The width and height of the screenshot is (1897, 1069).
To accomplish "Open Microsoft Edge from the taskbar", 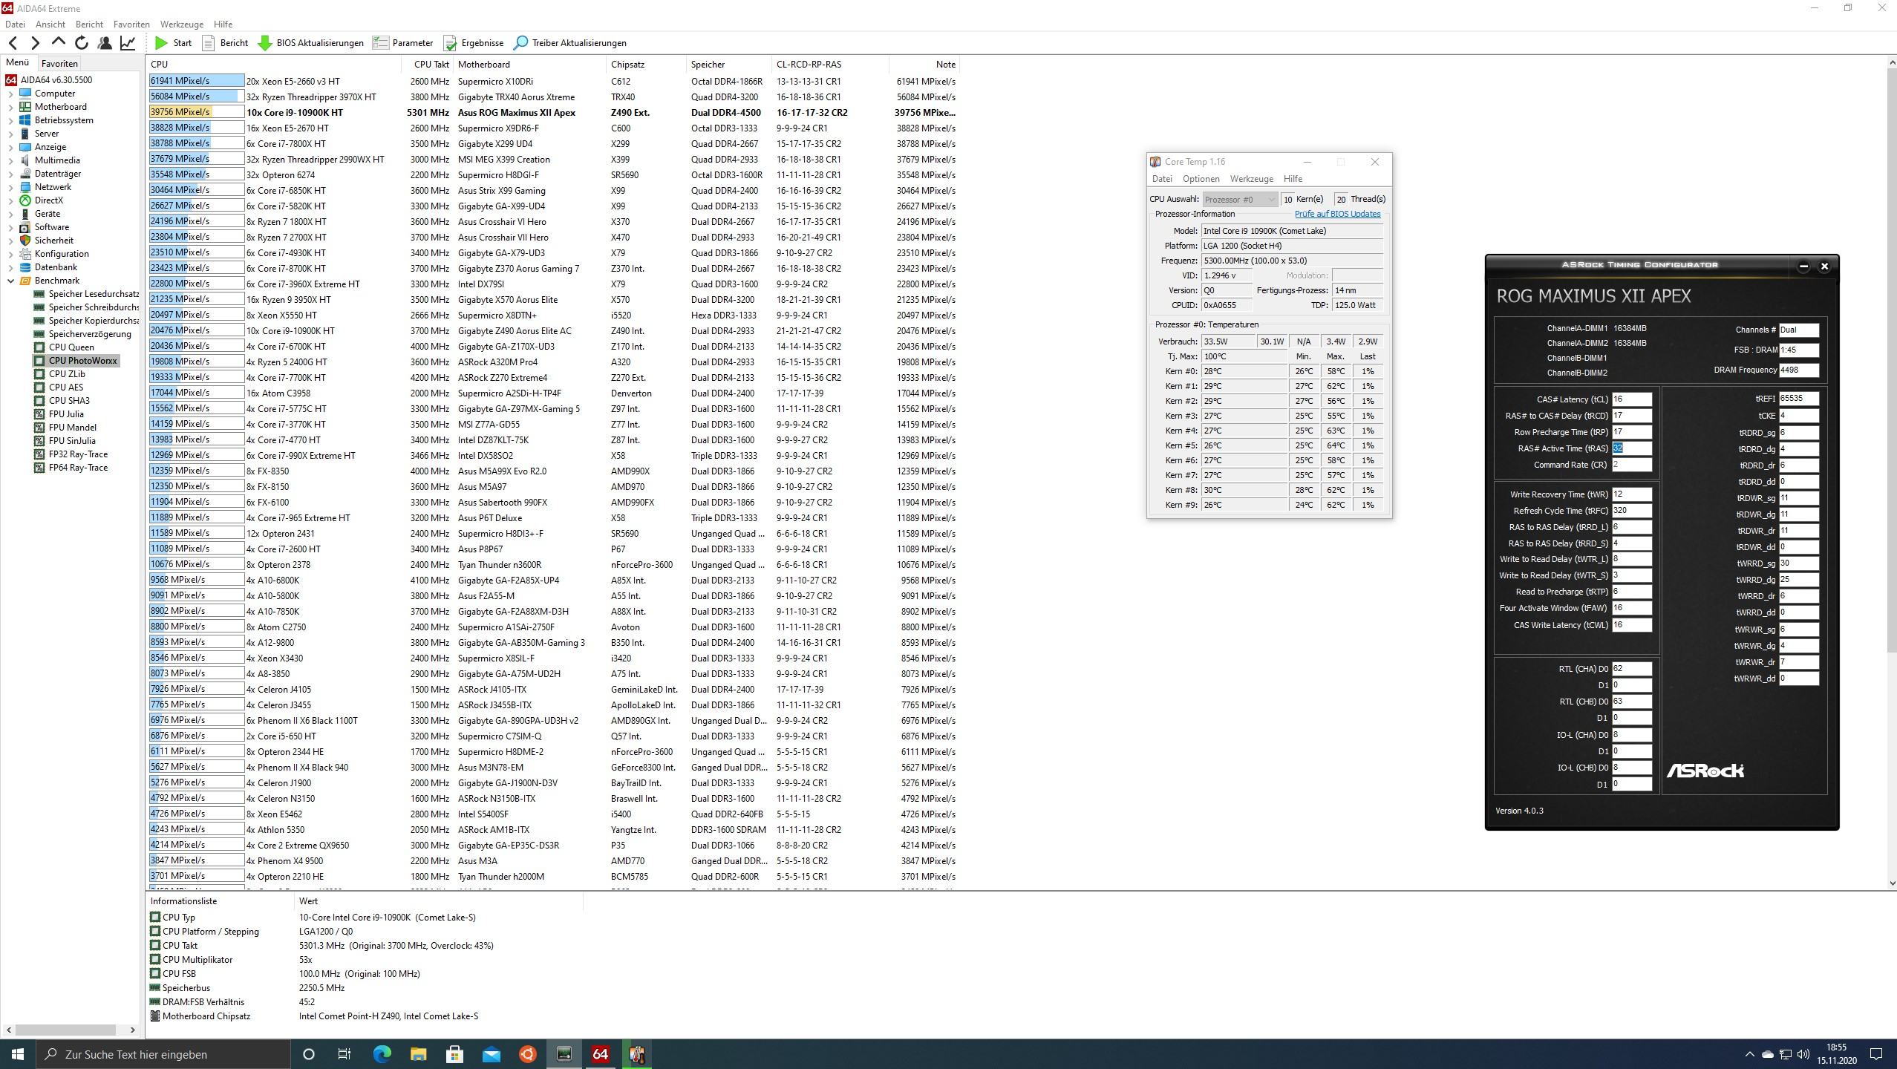I will [382, 1054].
